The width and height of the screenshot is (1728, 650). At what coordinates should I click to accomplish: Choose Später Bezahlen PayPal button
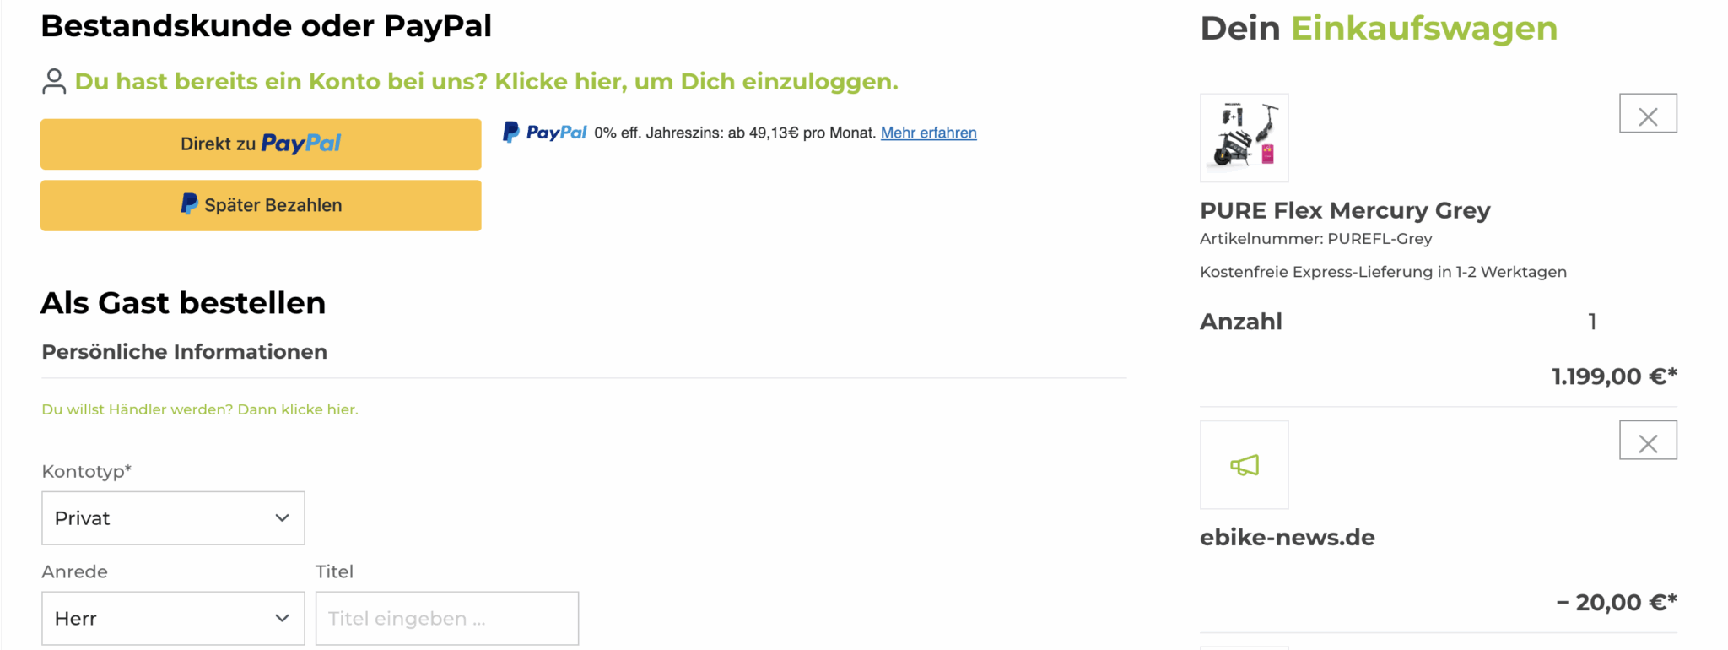pyautogui.click(x=261, y=205)
